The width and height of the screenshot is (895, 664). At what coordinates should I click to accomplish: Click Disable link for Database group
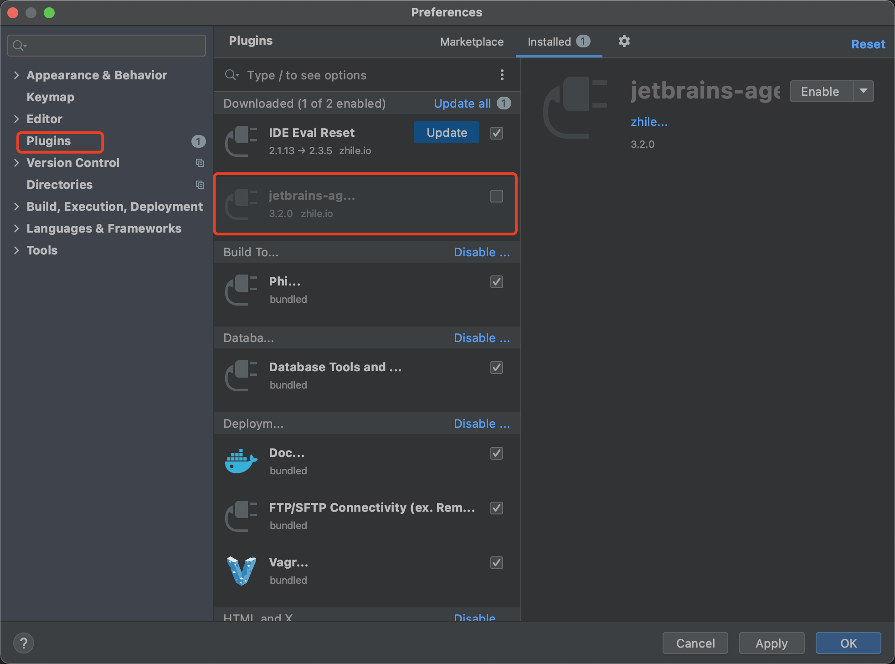(482, 338)
